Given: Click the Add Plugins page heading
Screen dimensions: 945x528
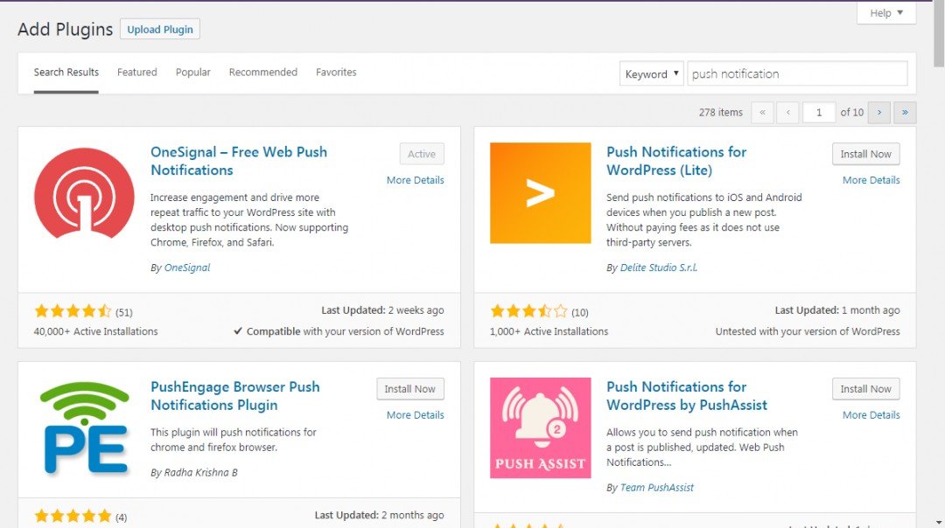Looking at the screenshot, I should [65, 29].
